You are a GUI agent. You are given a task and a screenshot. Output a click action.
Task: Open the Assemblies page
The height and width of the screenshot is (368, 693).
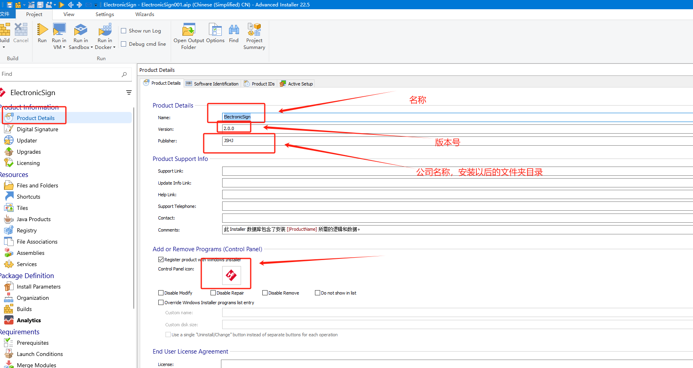click(x=31, y=253)
